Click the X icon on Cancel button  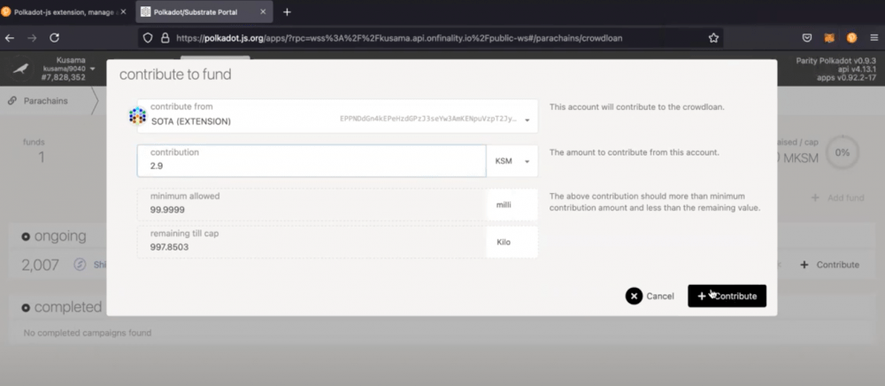coord(634,296)
